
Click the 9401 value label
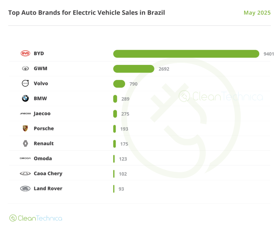(269, 54)
